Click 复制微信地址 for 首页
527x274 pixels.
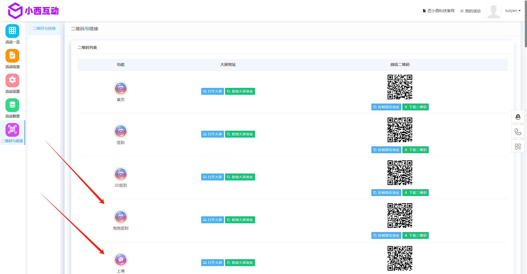[386, 107]
